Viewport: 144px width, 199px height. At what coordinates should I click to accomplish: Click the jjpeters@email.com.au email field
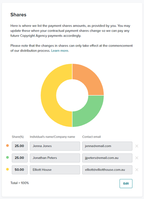click(x=107, y=158)
